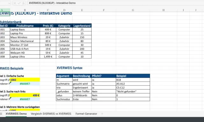Select the Webcam HD cell

[x=25, y=53]
